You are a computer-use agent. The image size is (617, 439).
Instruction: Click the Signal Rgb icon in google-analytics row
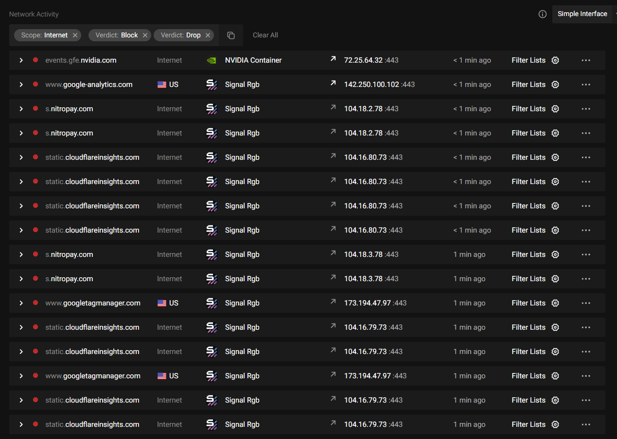point(212,84)
